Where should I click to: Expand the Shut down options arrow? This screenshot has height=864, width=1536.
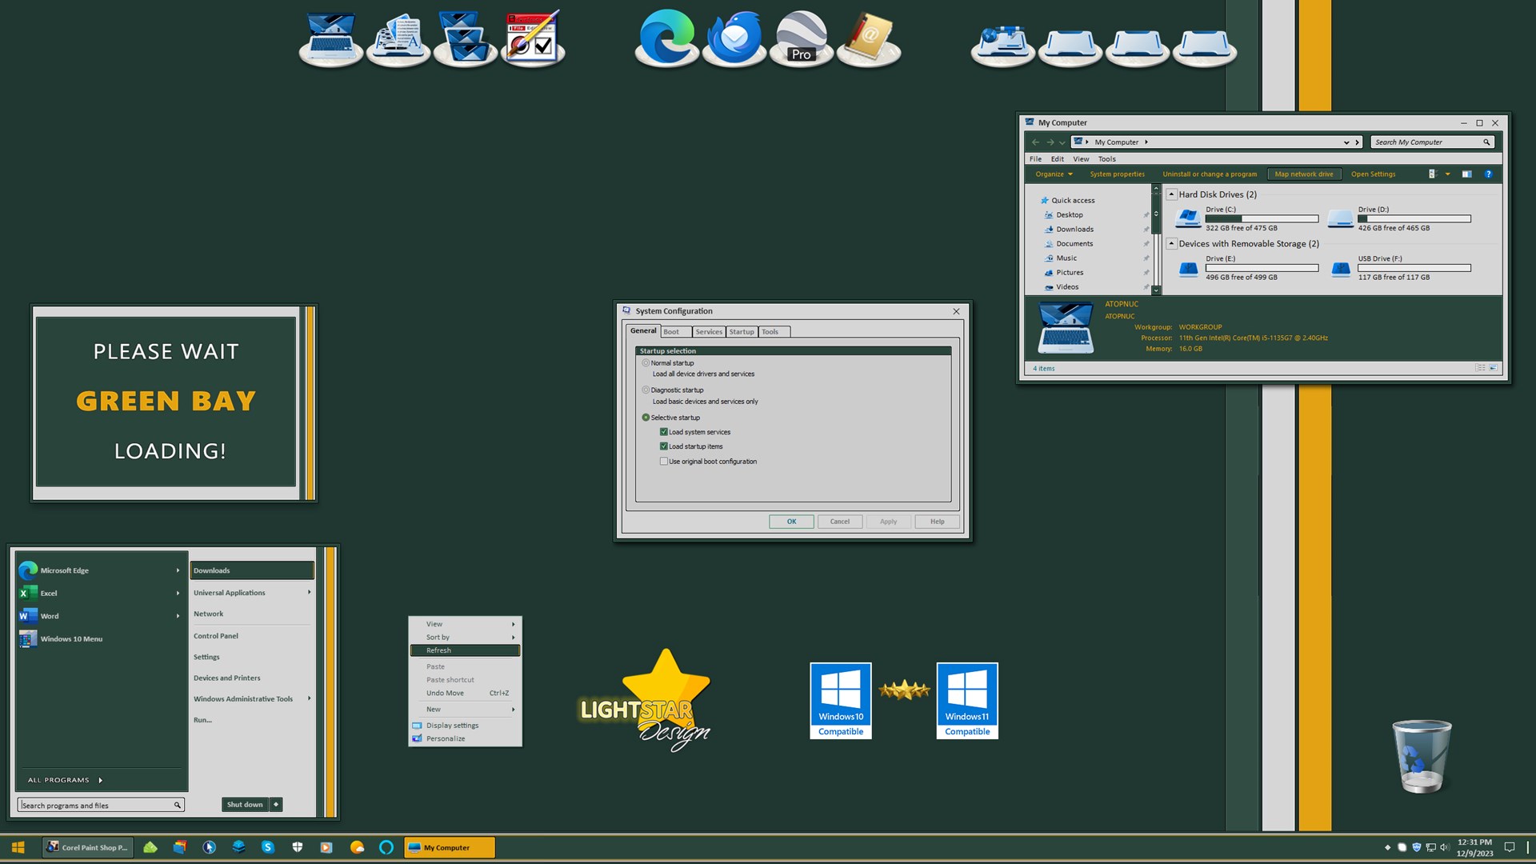[276, 805]
